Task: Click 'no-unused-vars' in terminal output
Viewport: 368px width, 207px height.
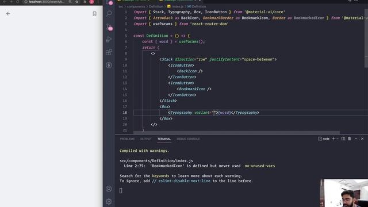Action: (259, 166)
